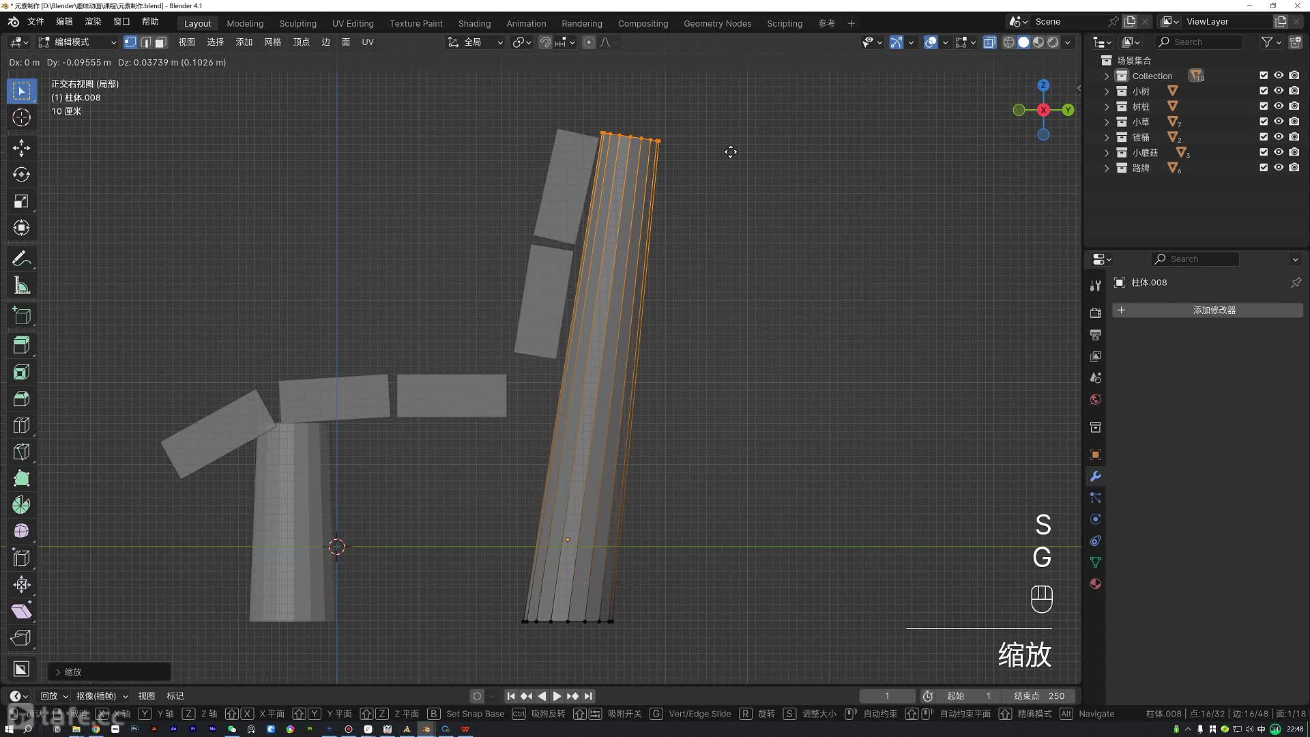Pin the 柱体.008 properties panel
This screenshot has width=1310, height=737.
click(x=1296, y=283)
